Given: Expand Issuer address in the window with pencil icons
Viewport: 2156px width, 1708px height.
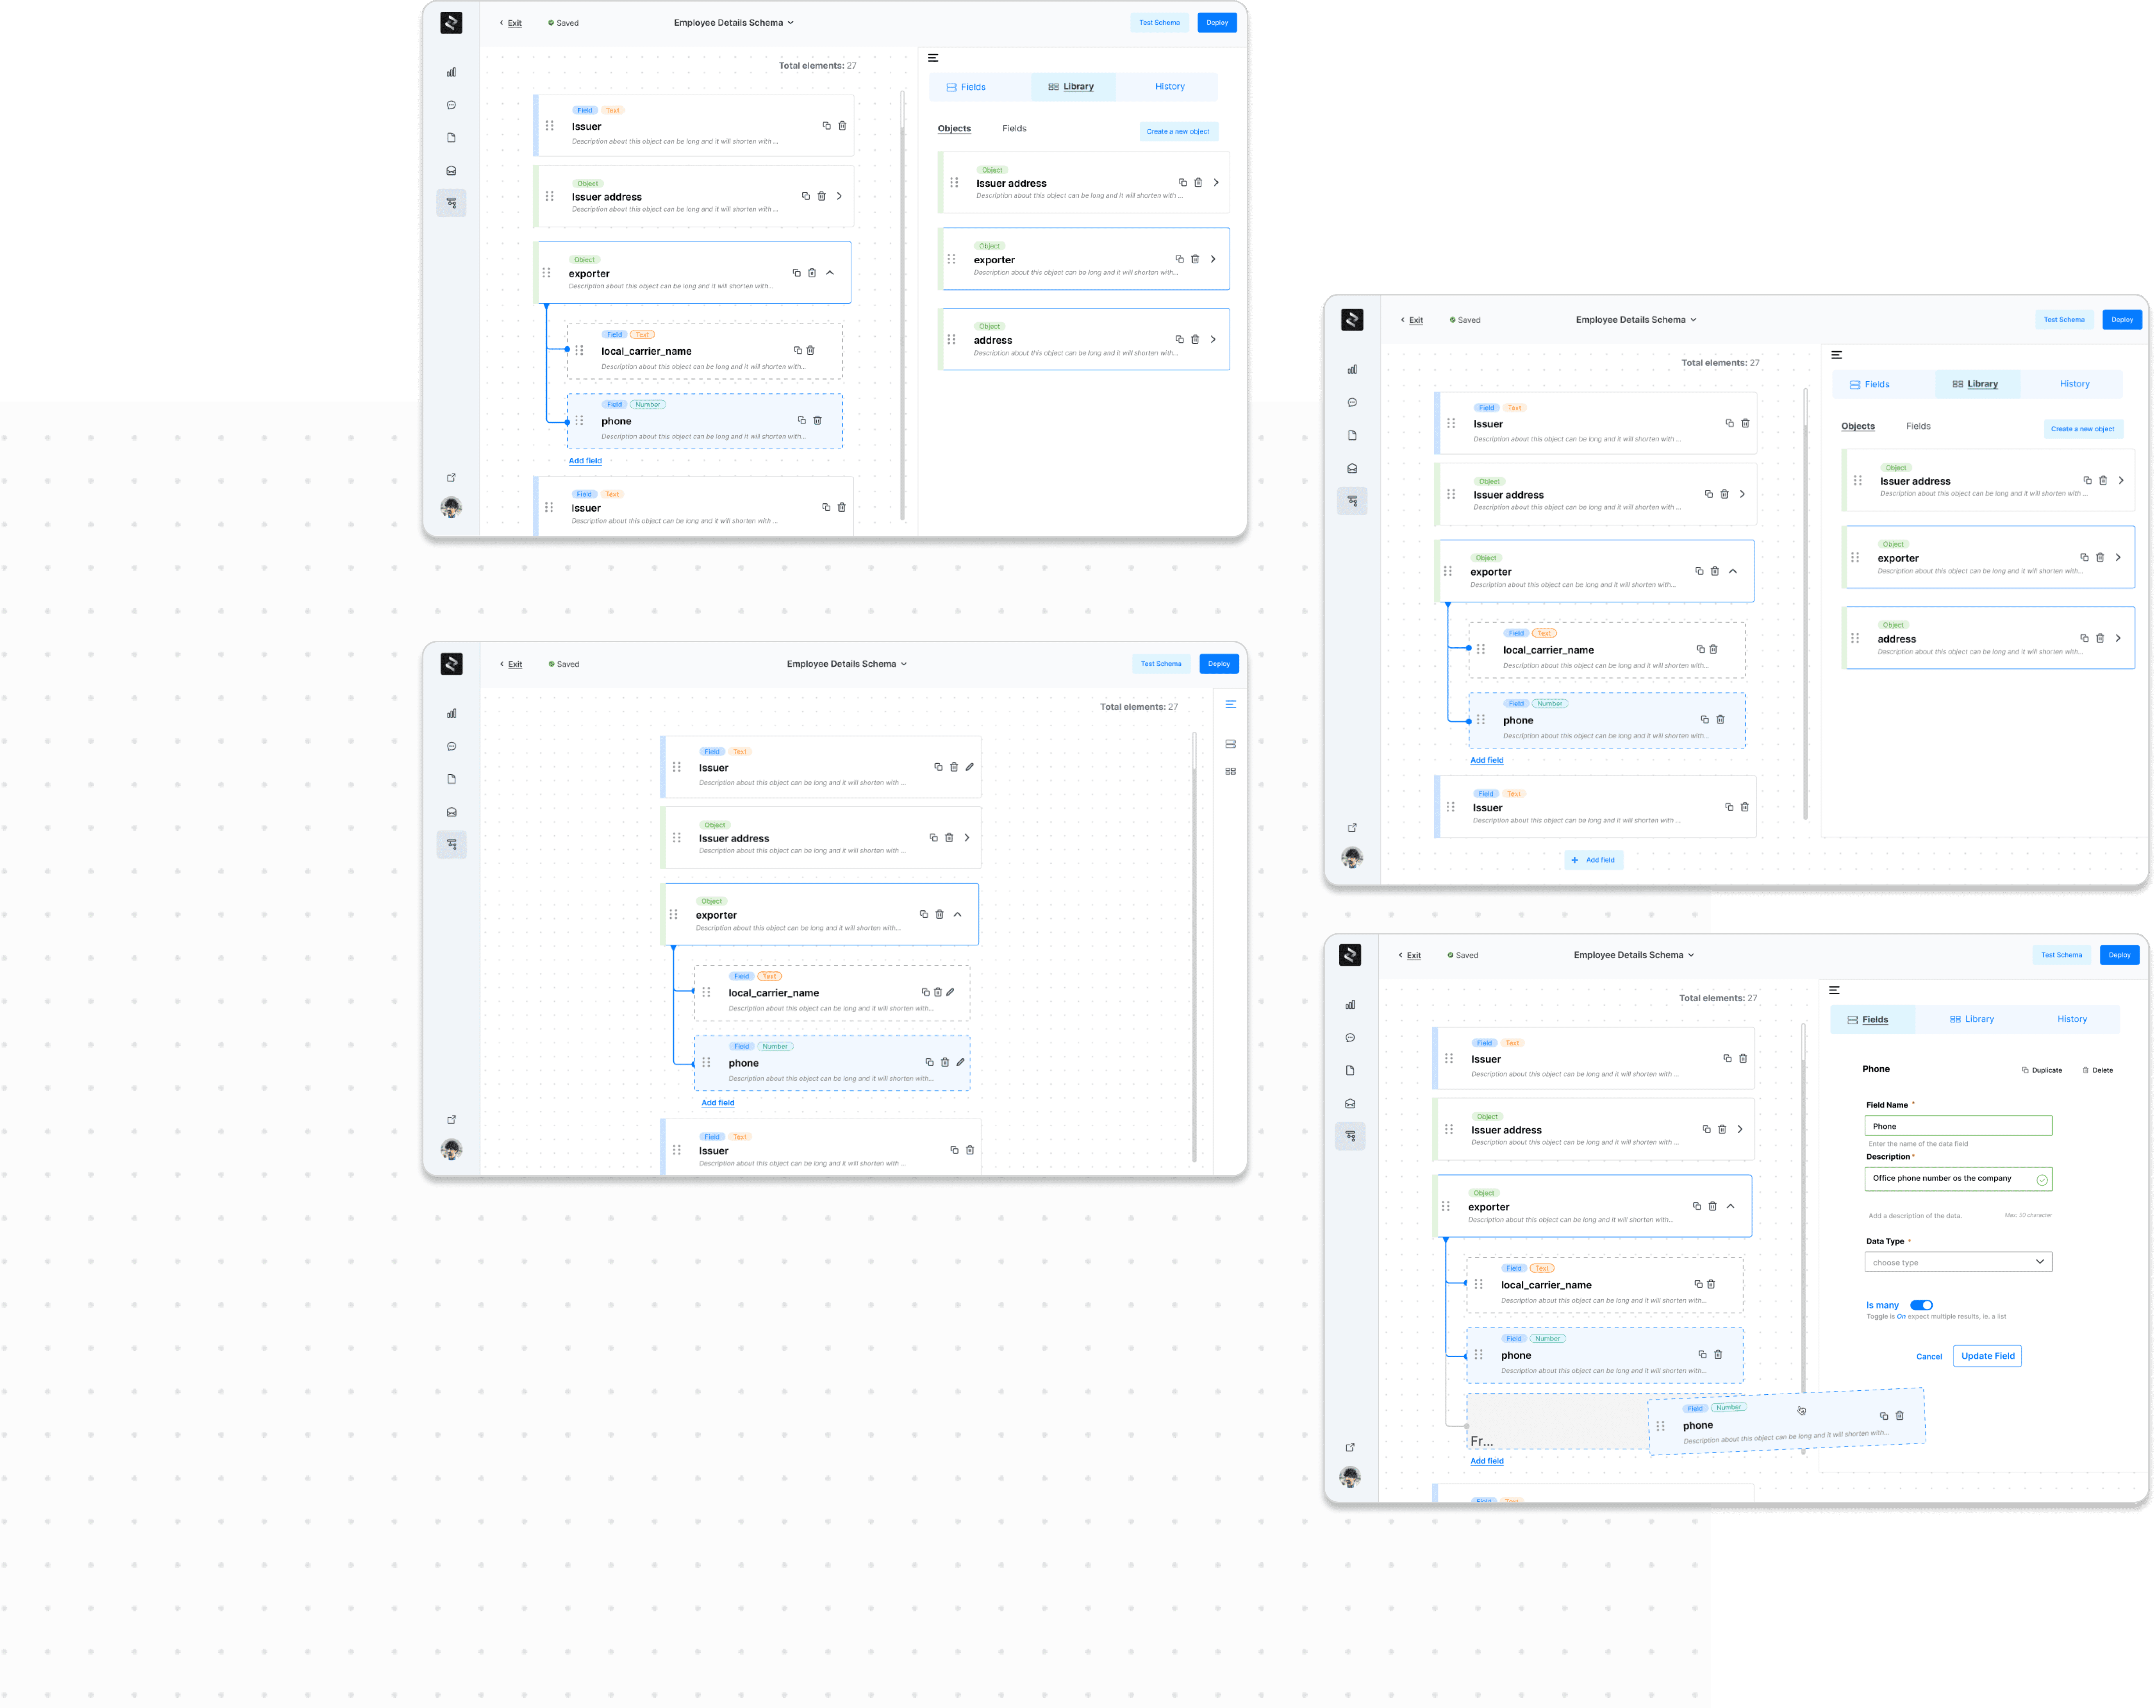Looking at the screenshot, I should click(x=967, y=838).
